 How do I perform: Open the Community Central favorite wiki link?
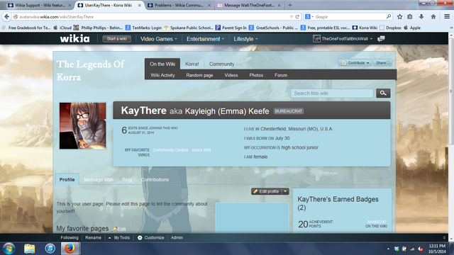[170, 149]
